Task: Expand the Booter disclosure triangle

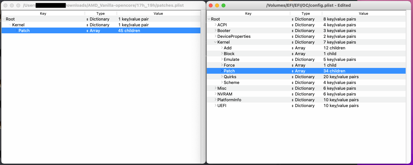Action: (x=215, y=31)
